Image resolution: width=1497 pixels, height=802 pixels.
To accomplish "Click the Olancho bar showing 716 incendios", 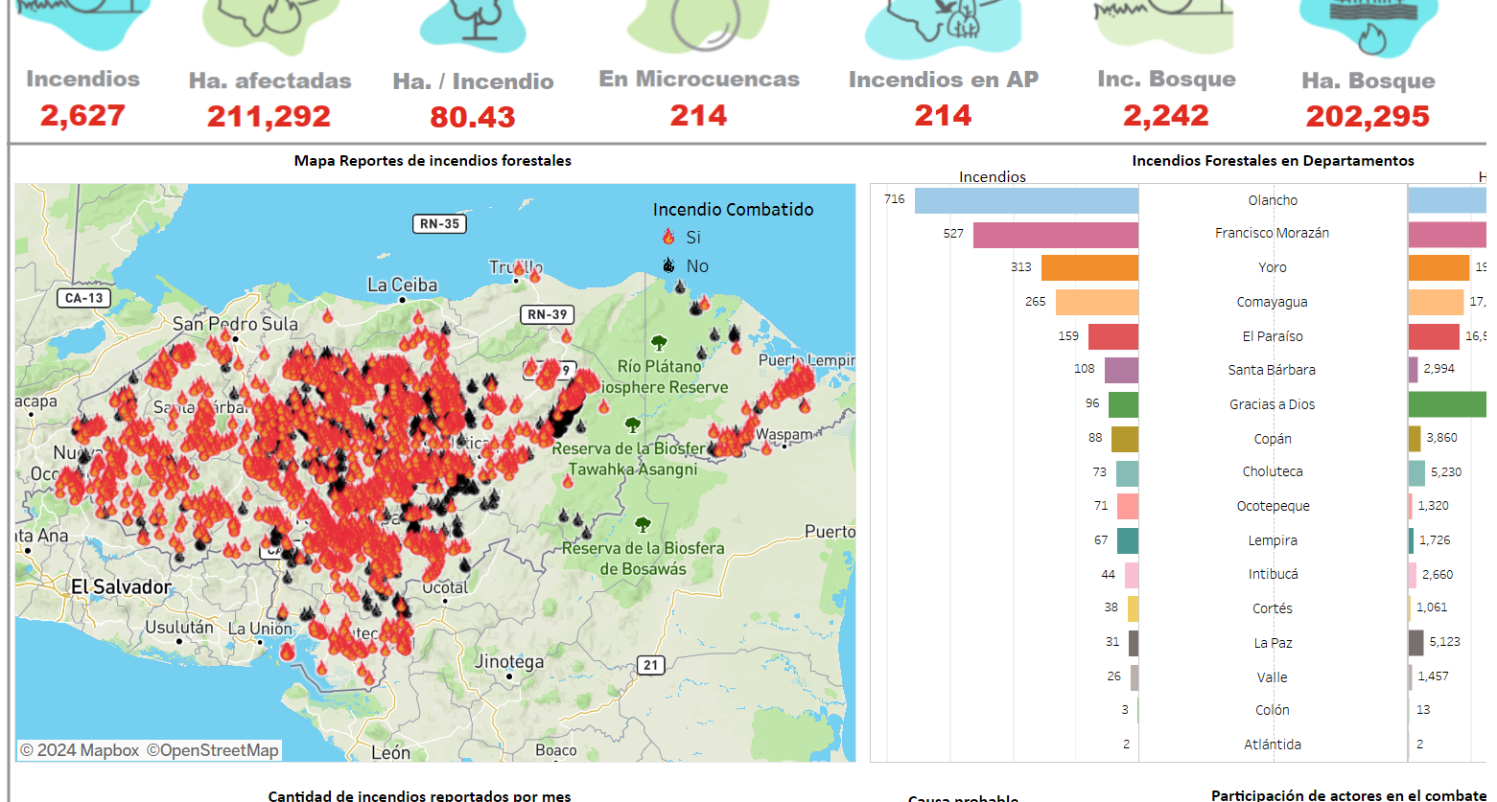I will [x=1026, y=200].
